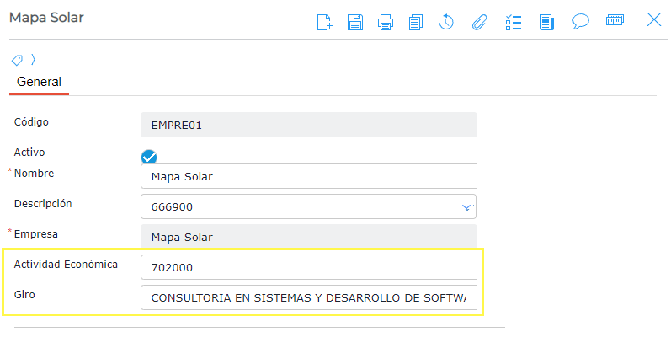Open the history clock icon
The image size is (671, 343).
[447, 22]
